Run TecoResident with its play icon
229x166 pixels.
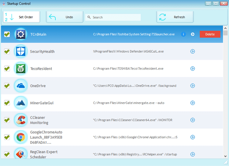(193, 68)
